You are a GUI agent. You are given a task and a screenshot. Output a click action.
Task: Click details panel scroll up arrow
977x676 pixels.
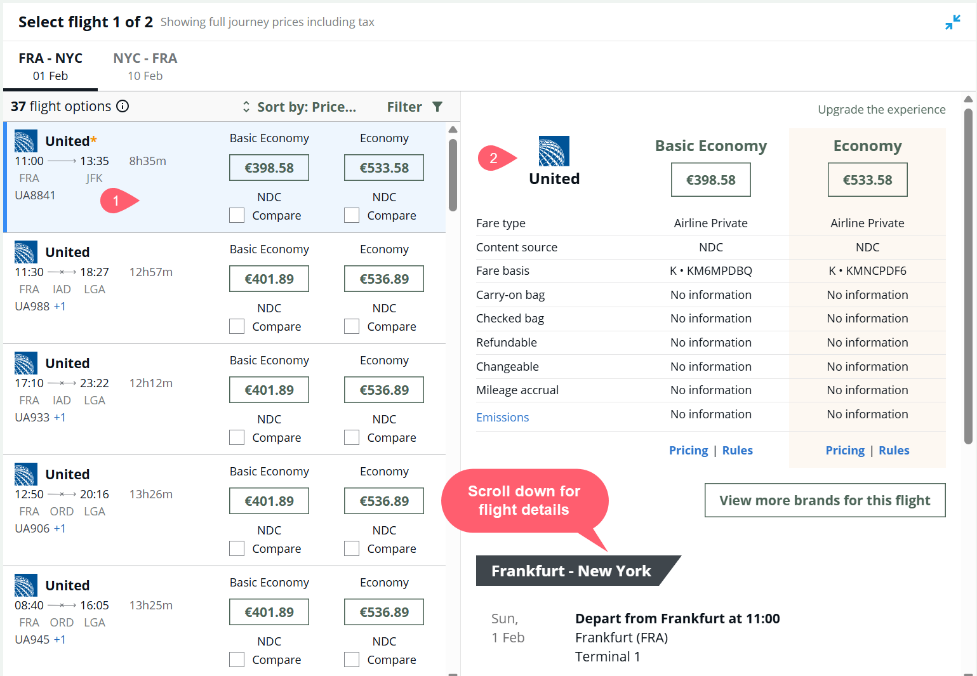click(x=968, y=99)
